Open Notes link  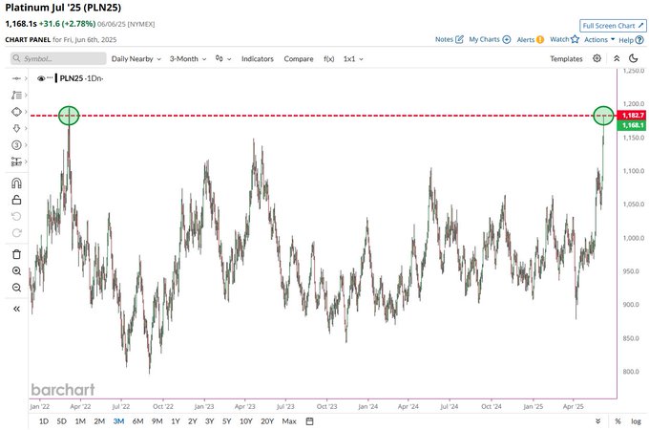pos(450,39)
